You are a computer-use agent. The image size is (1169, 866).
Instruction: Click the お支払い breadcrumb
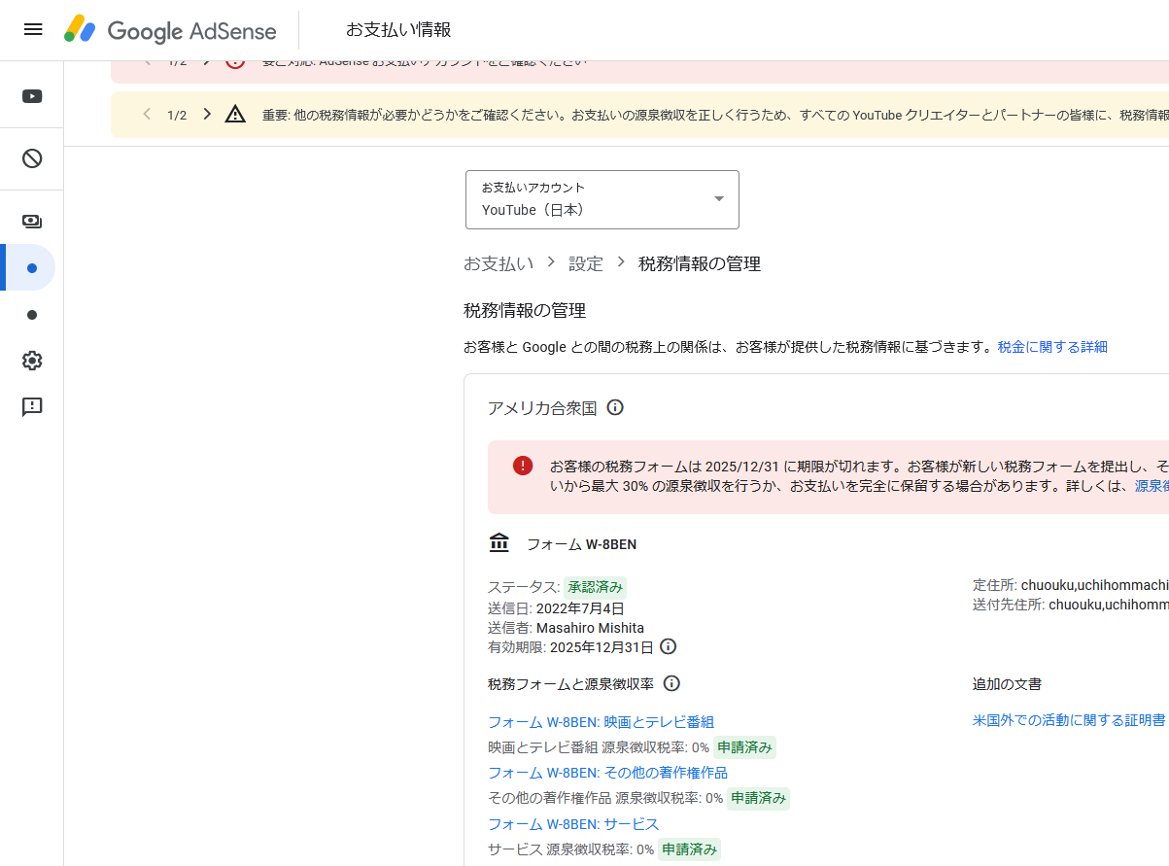coord(499,263)
